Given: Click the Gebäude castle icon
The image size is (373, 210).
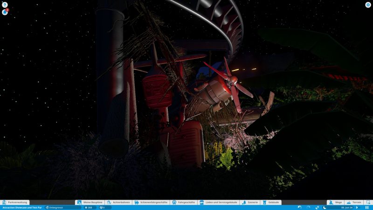Looking at the screenshot, I should [x=271, y=203].
